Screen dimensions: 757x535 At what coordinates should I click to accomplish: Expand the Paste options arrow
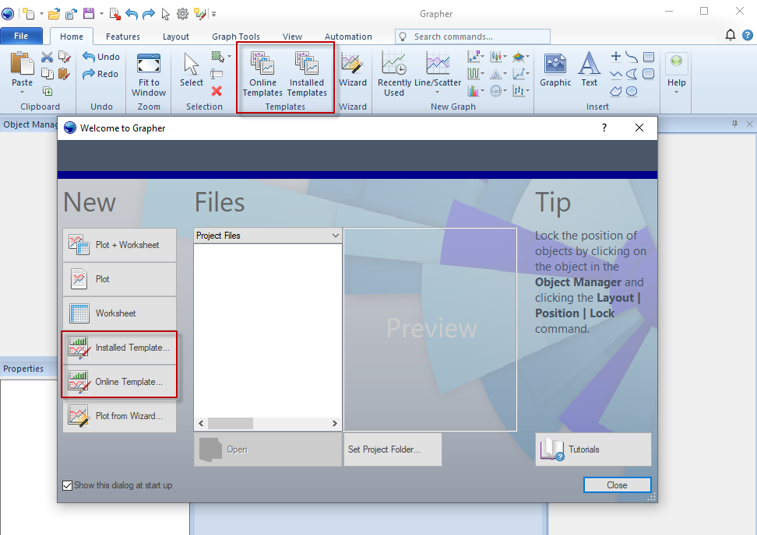pyautogui.click(x=22, y=93)
